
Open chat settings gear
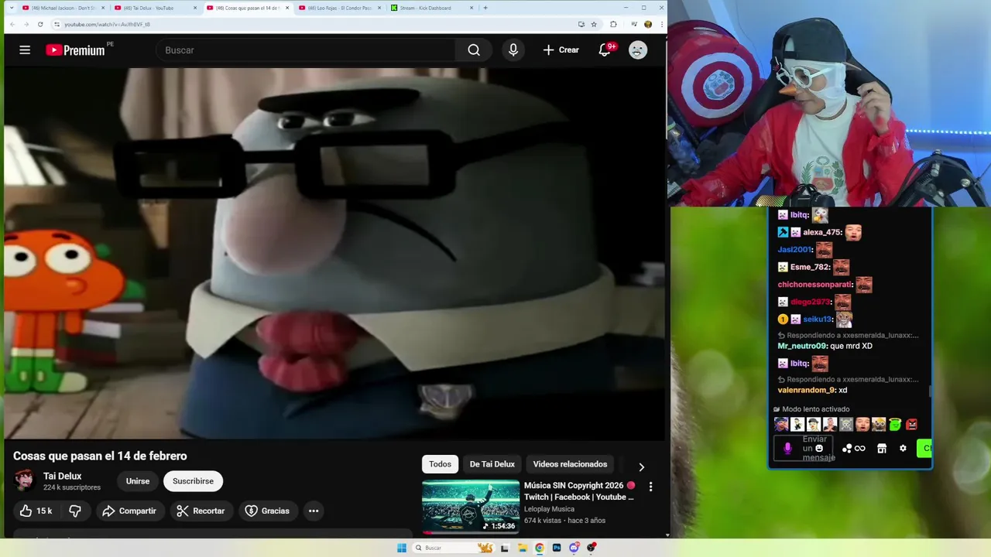(903, 448)
